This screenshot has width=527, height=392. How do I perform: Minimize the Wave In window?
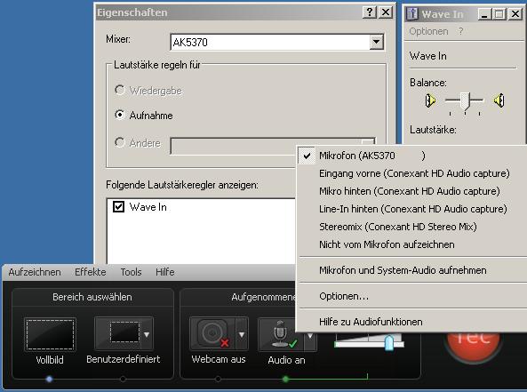484,14
